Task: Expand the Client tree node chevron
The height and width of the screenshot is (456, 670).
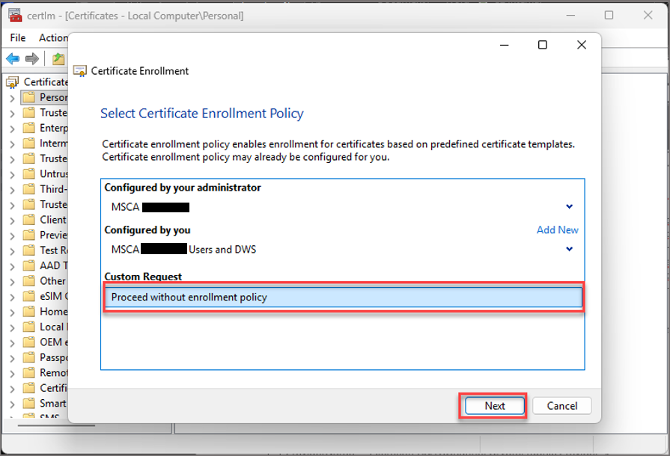Action: click(x=12, y=221)
